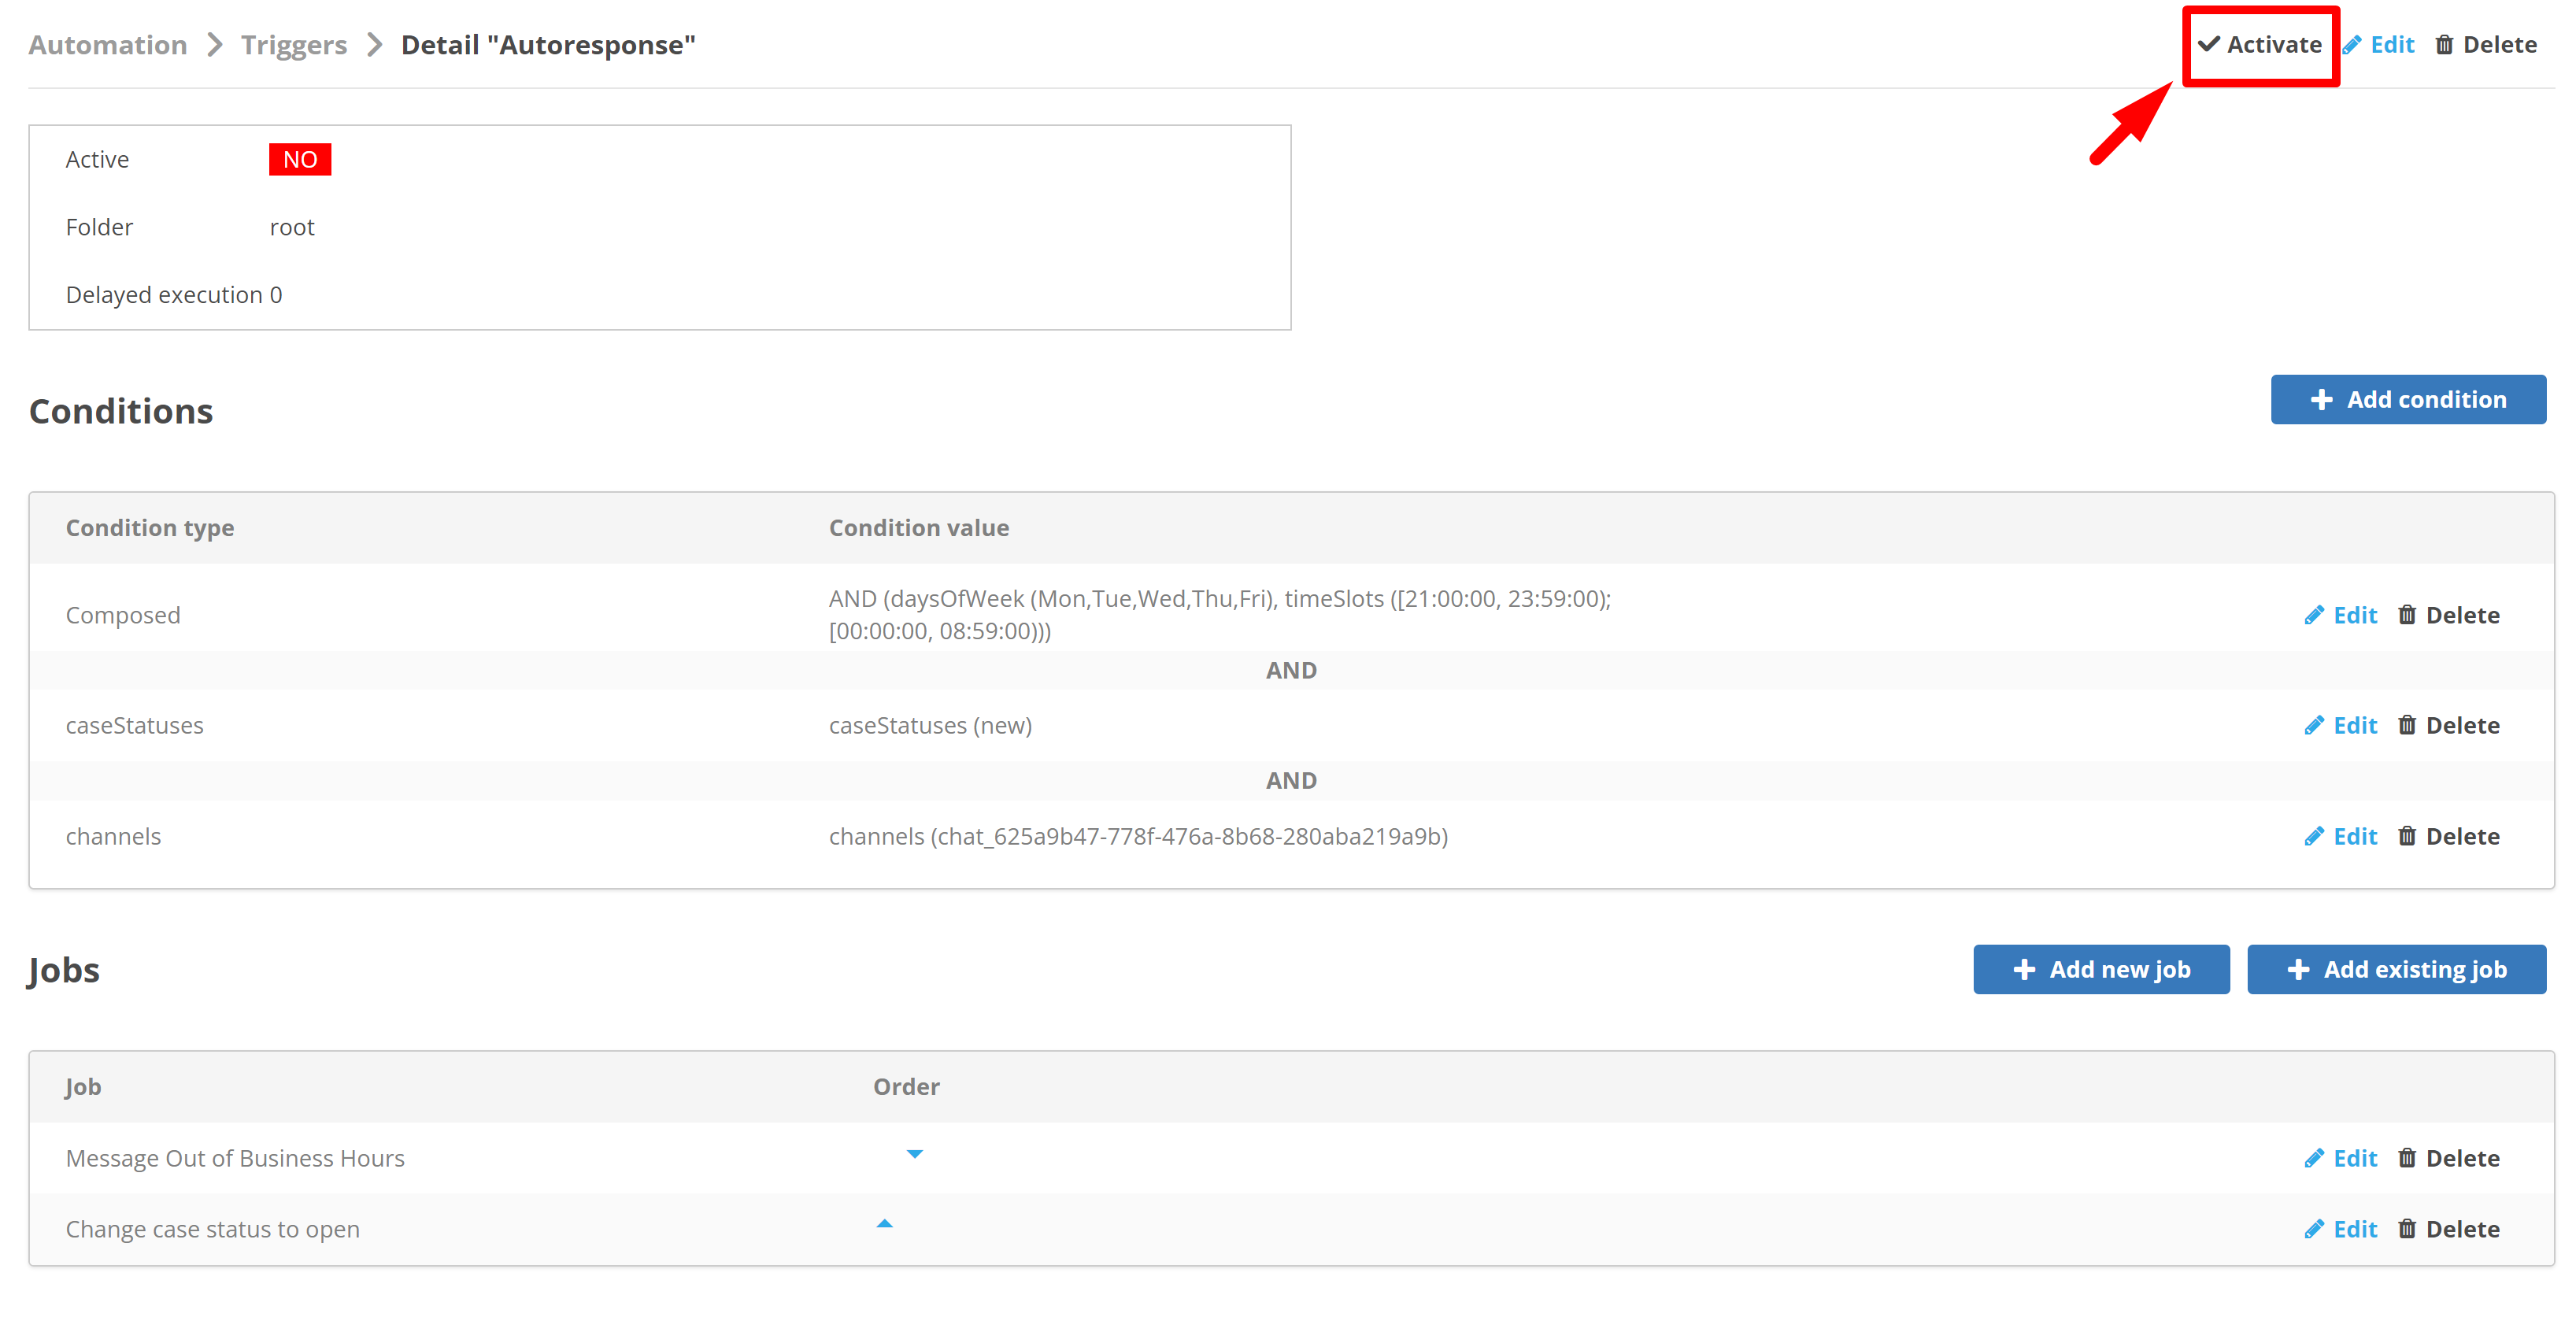Click the Message Out of Business Hours job name
Image resolution: width=2576 pixels, height=1317 pixels.
point(235,1158)
